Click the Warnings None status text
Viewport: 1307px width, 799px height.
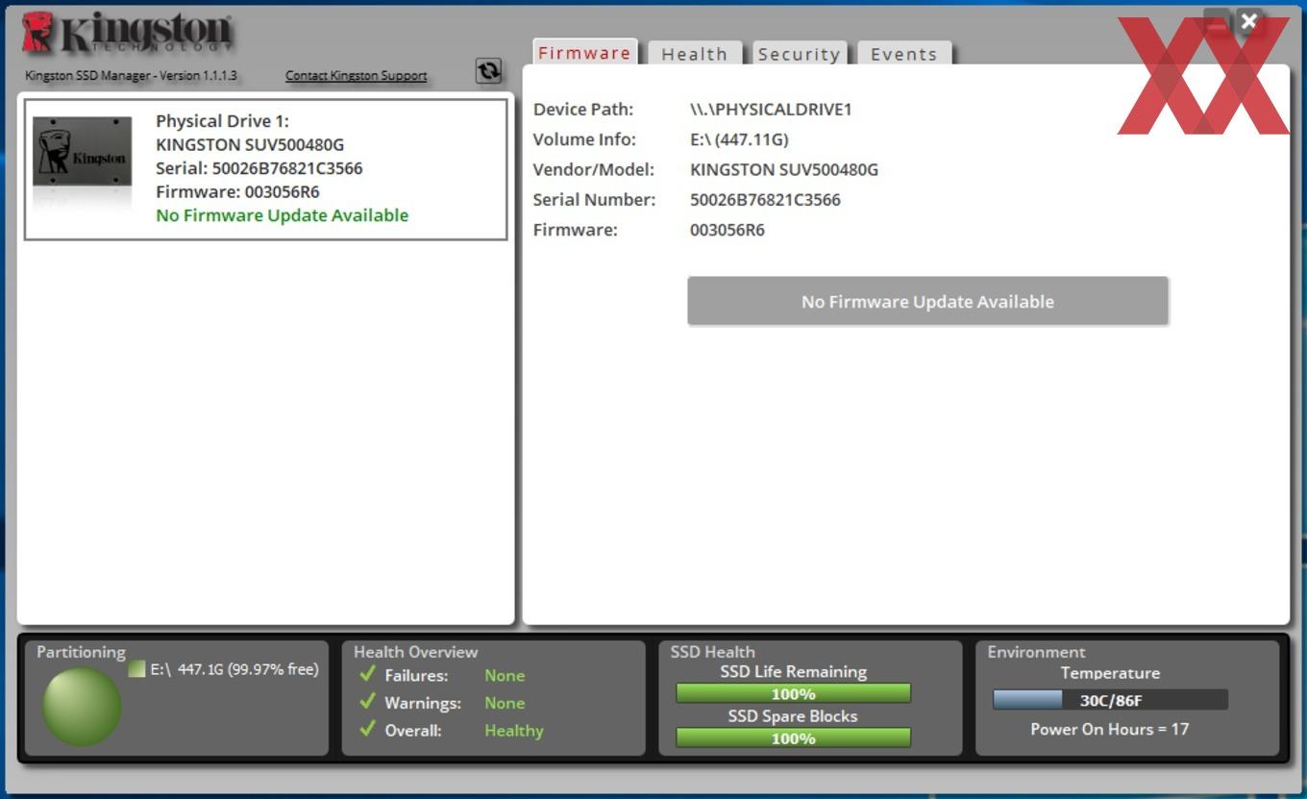pos(505,703)
